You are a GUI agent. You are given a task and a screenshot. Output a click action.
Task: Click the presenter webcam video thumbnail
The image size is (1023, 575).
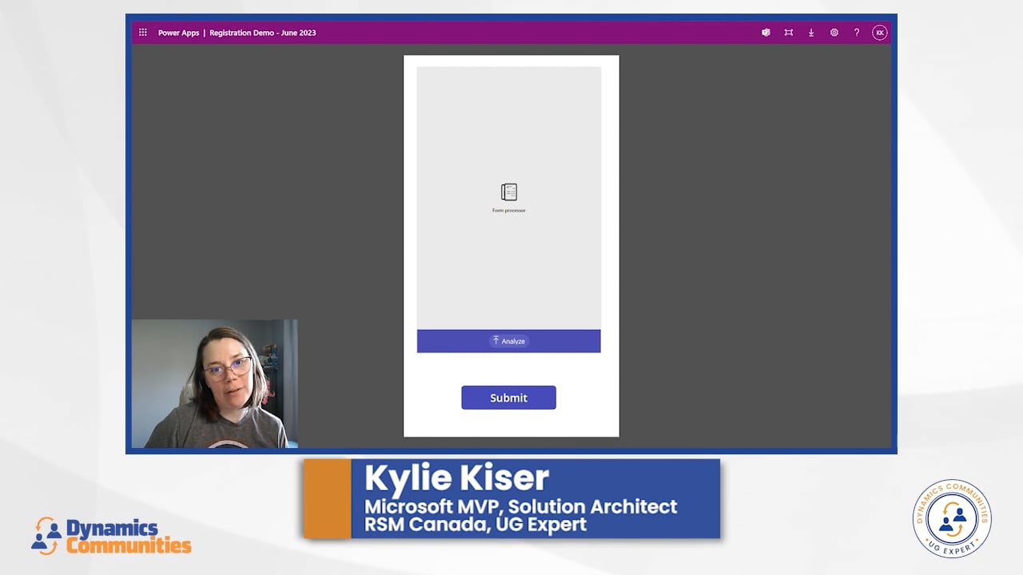click(x=215, y=383)
